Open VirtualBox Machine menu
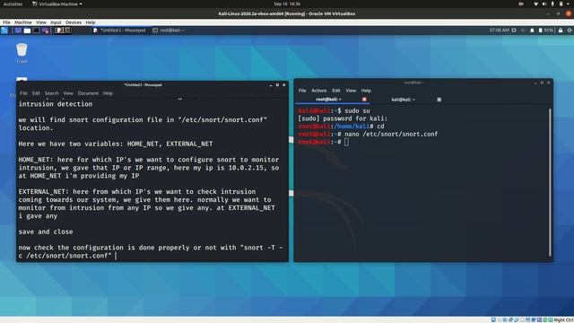 [x=23, y=22]
